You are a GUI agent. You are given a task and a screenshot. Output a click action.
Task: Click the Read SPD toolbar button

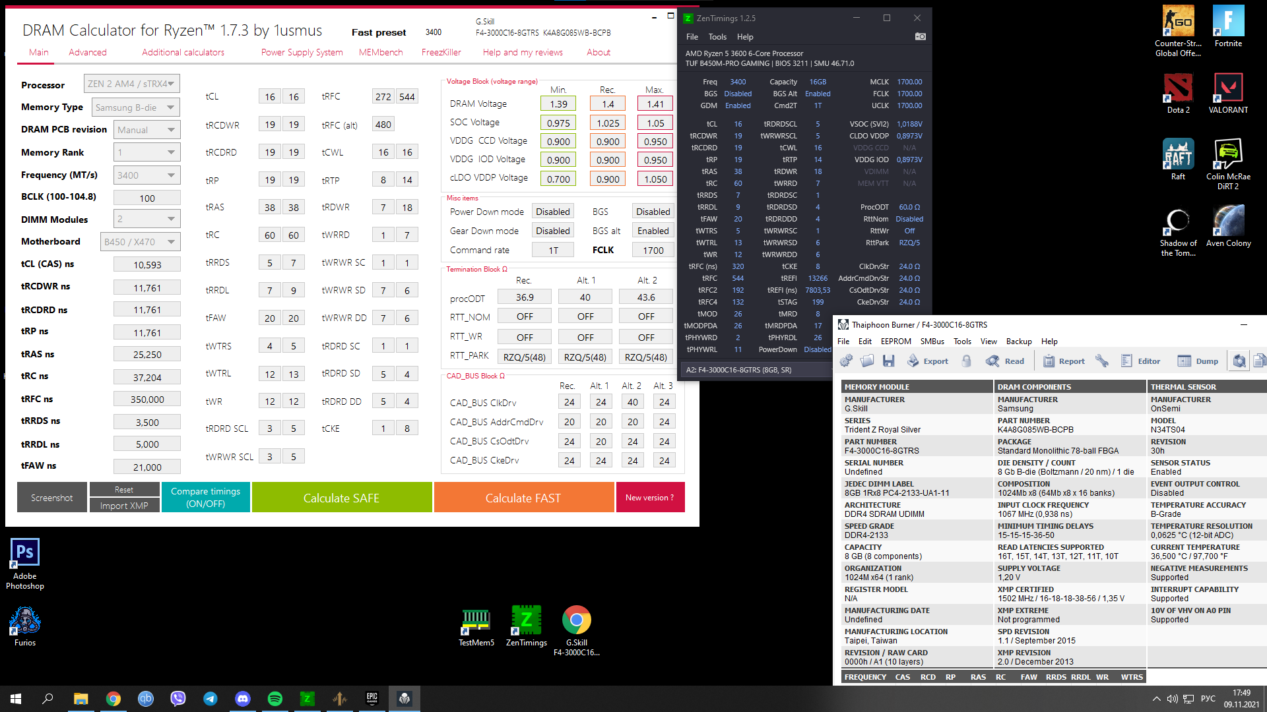pos(1005,361)
